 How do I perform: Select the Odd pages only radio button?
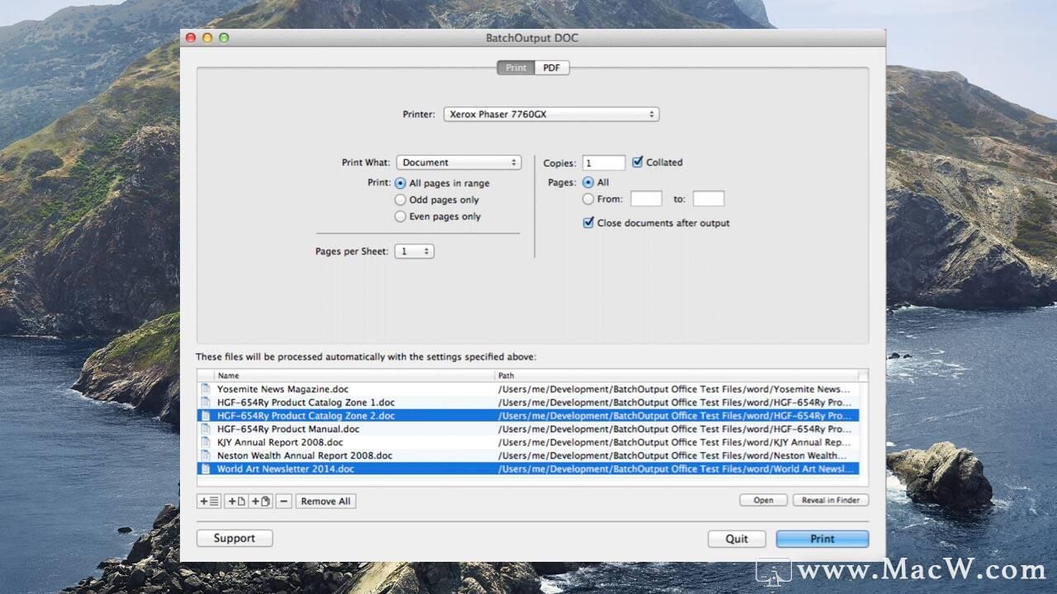[401, 200]
